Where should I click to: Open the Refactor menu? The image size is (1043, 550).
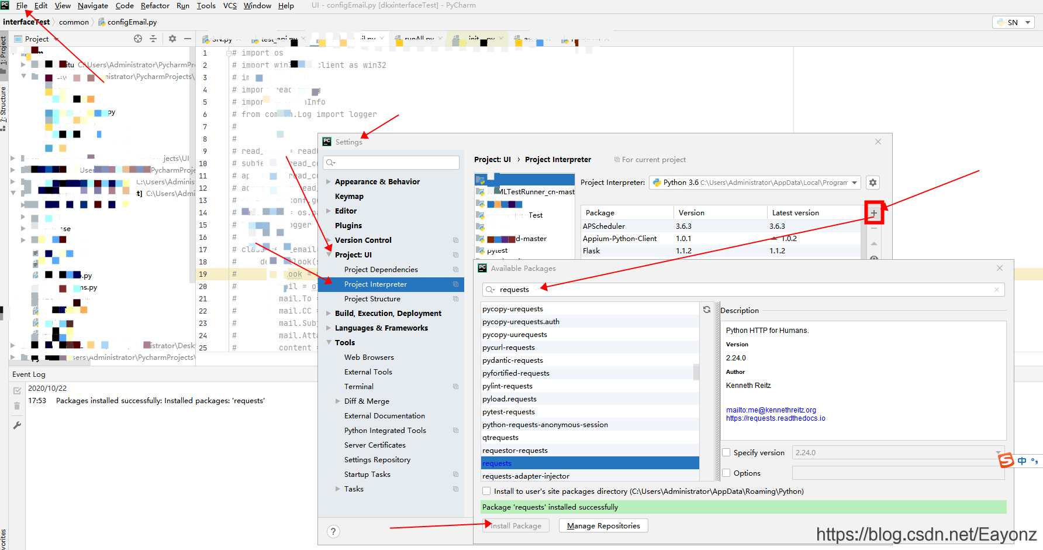coord(155,6)
